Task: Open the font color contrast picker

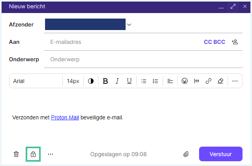Action: click(90, 81)
